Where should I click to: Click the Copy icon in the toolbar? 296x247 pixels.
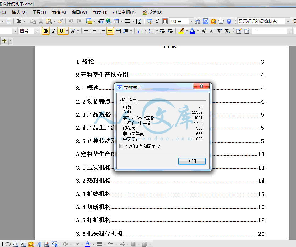click(x=33, y=22)
